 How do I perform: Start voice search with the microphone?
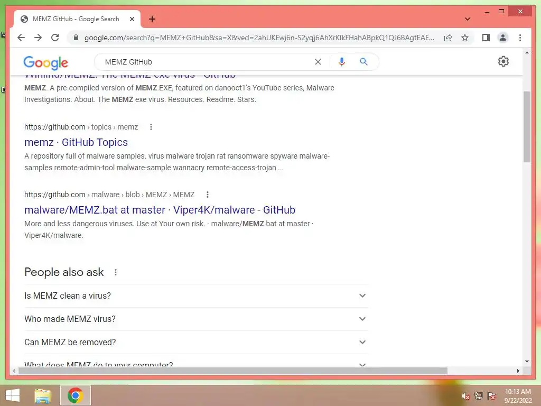pyautogui.click(x=342, y=62)
